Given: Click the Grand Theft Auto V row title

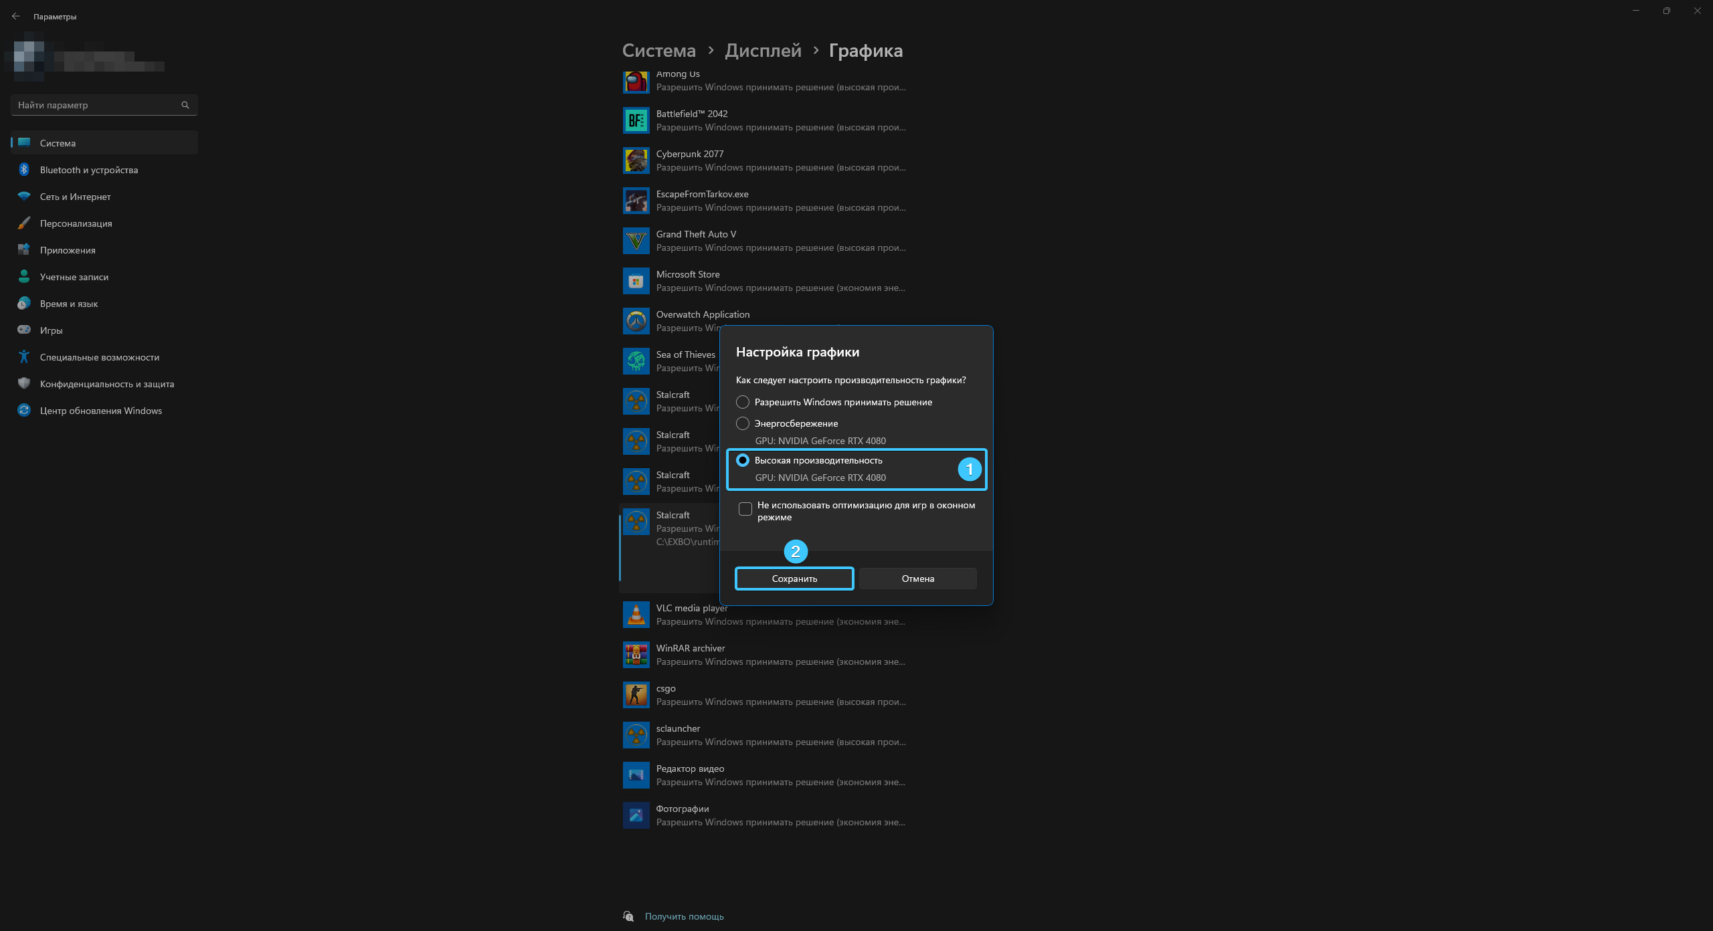Looking at the screenshot, I should [696, 234].
